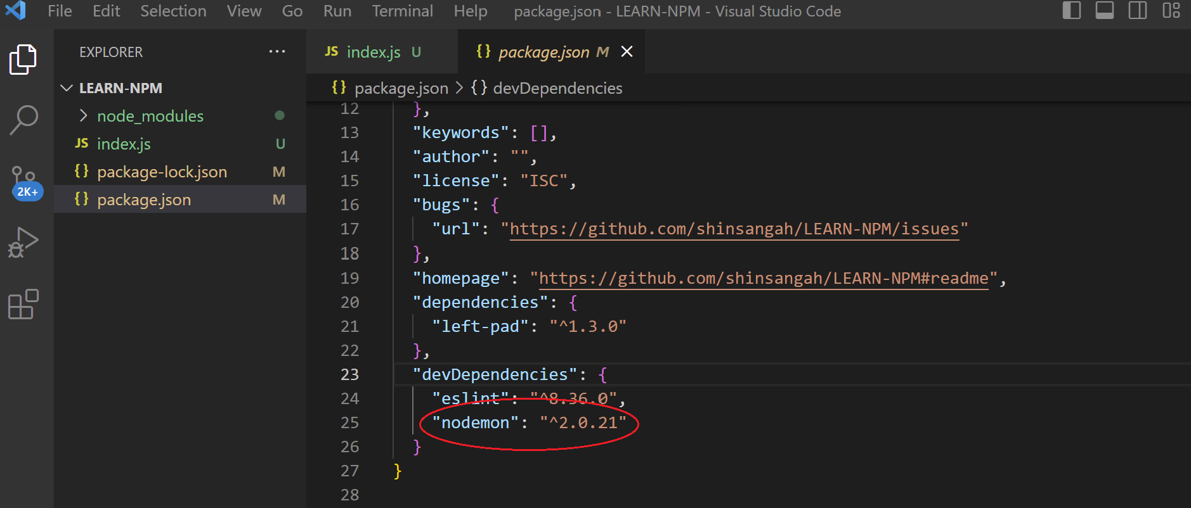Viewport: 1191px width, 508px height.
Task: Click the "eslint" dependency name
Action: (471, 398)
